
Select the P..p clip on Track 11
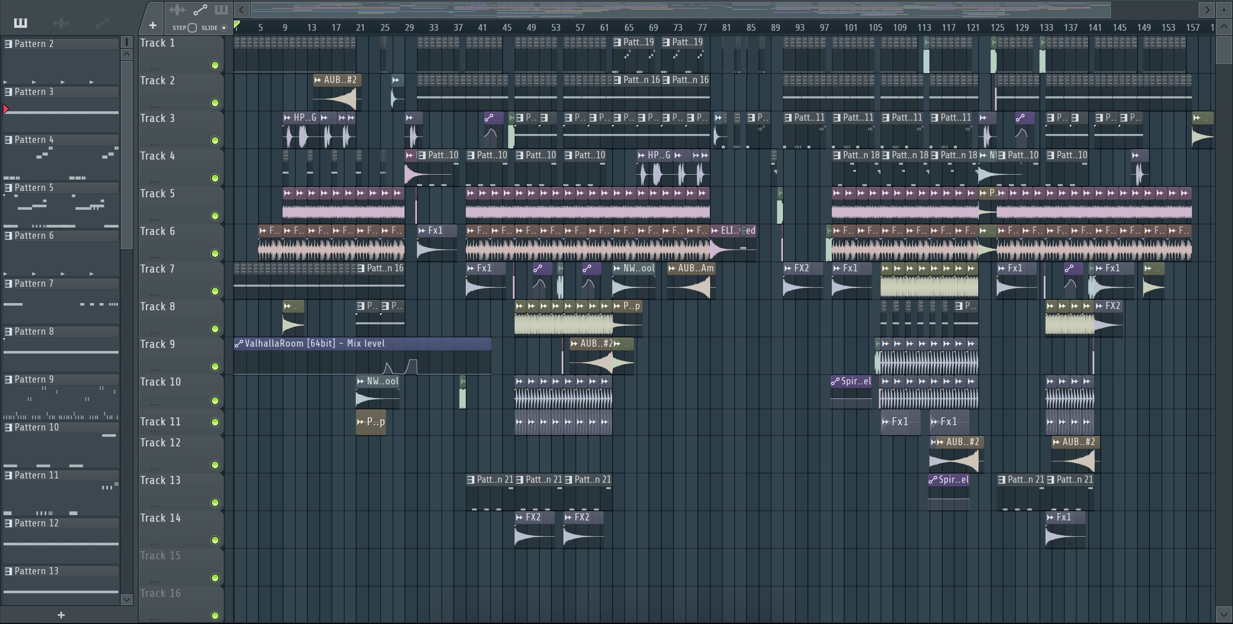(371, 422)
